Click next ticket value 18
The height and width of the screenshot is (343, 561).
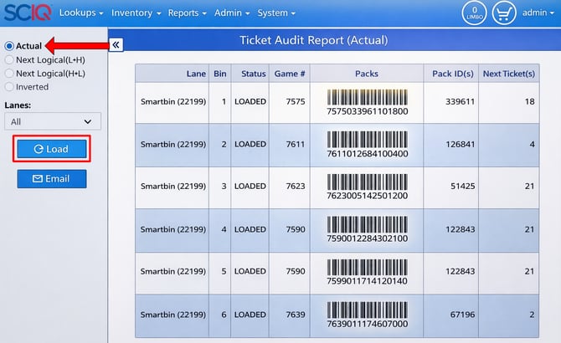coord(529,101)
